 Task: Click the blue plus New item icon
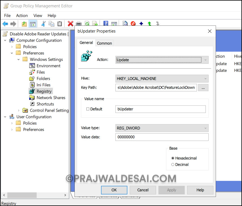pyautogui.click(x=141, y=23)
